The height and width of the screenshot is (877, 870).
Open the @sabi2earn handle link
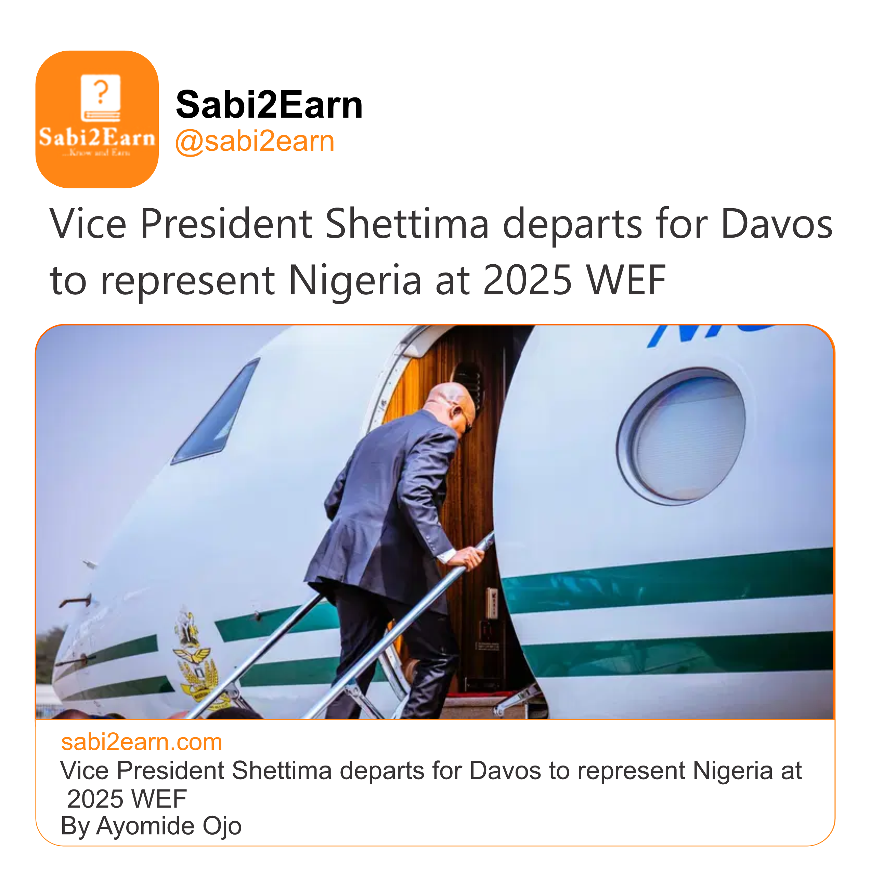point(255,141)
